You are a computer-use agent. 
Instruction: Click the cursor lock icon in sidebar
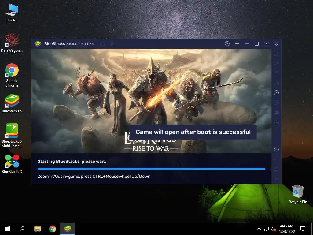click(x=276, y=73)
